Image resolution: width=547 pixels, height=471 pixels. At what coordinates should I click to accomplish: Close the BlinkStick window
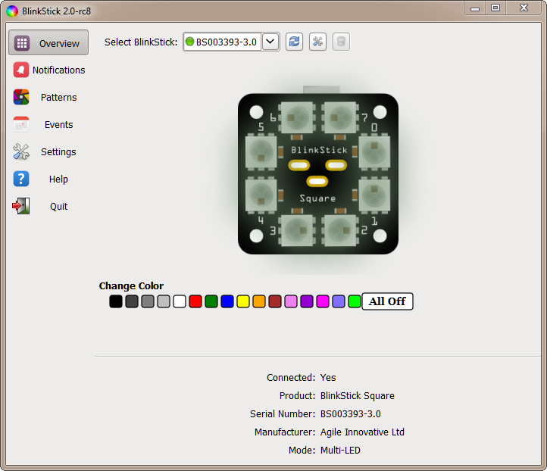tap(524, 8)
